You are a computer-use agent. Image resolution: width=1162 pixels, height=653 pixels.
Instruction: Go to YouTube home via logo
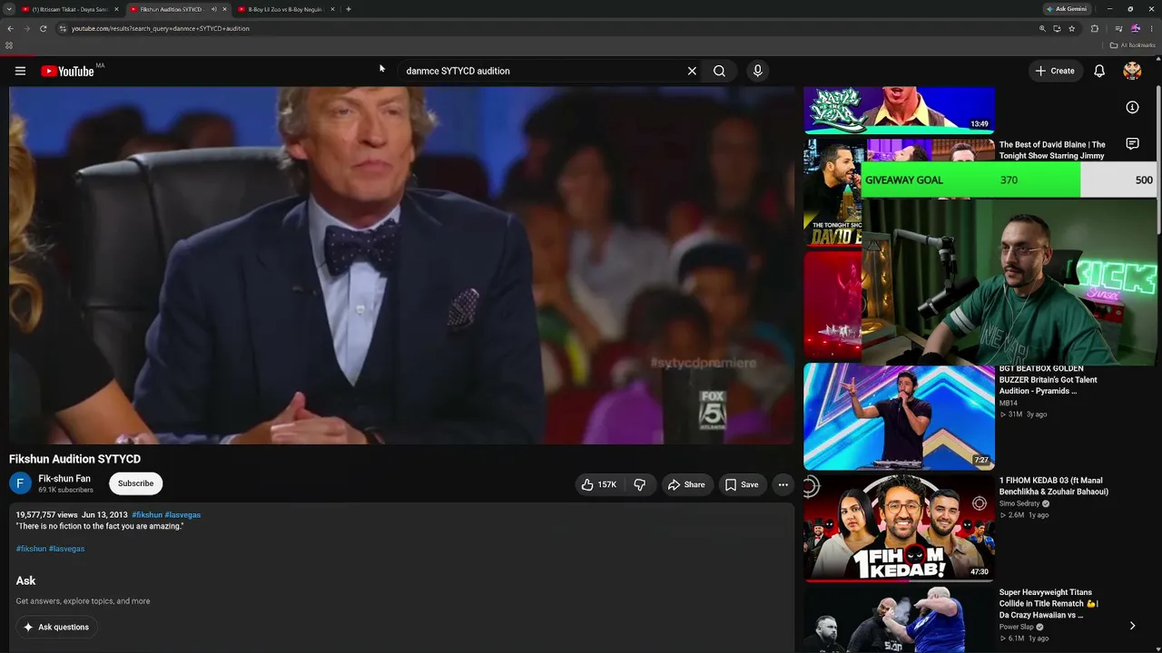pos(67,71)
